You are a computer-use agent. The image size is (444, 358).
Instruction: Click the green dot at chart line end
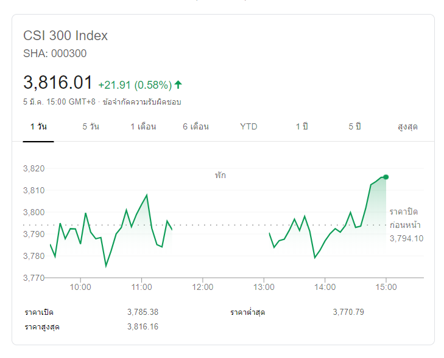[x=386, y=177]
